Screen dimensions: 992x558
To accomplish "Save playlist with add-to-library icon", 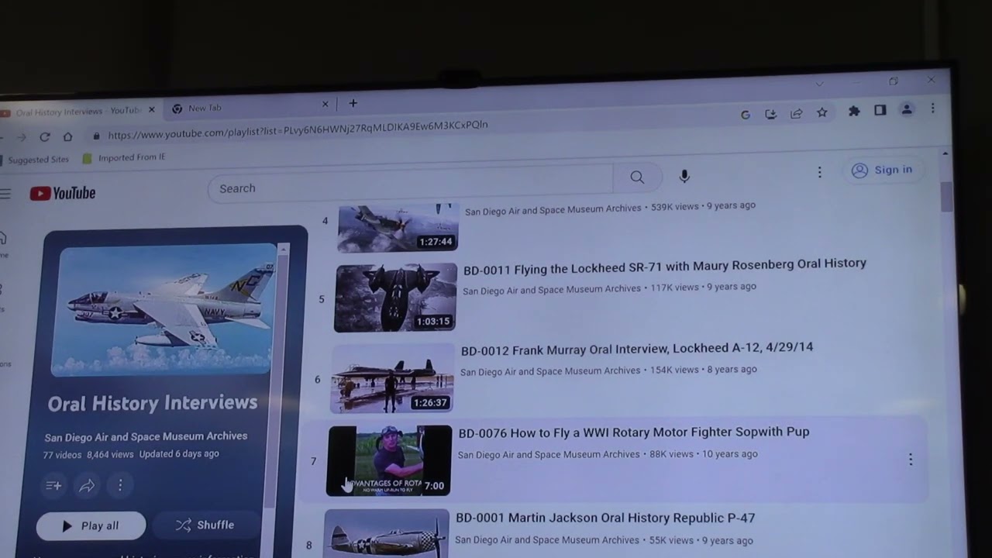I will click(x=53, y=486).
